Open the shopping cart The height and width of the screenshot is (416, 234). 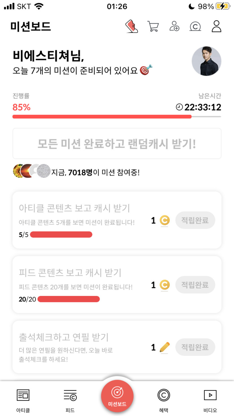[153, 26]
